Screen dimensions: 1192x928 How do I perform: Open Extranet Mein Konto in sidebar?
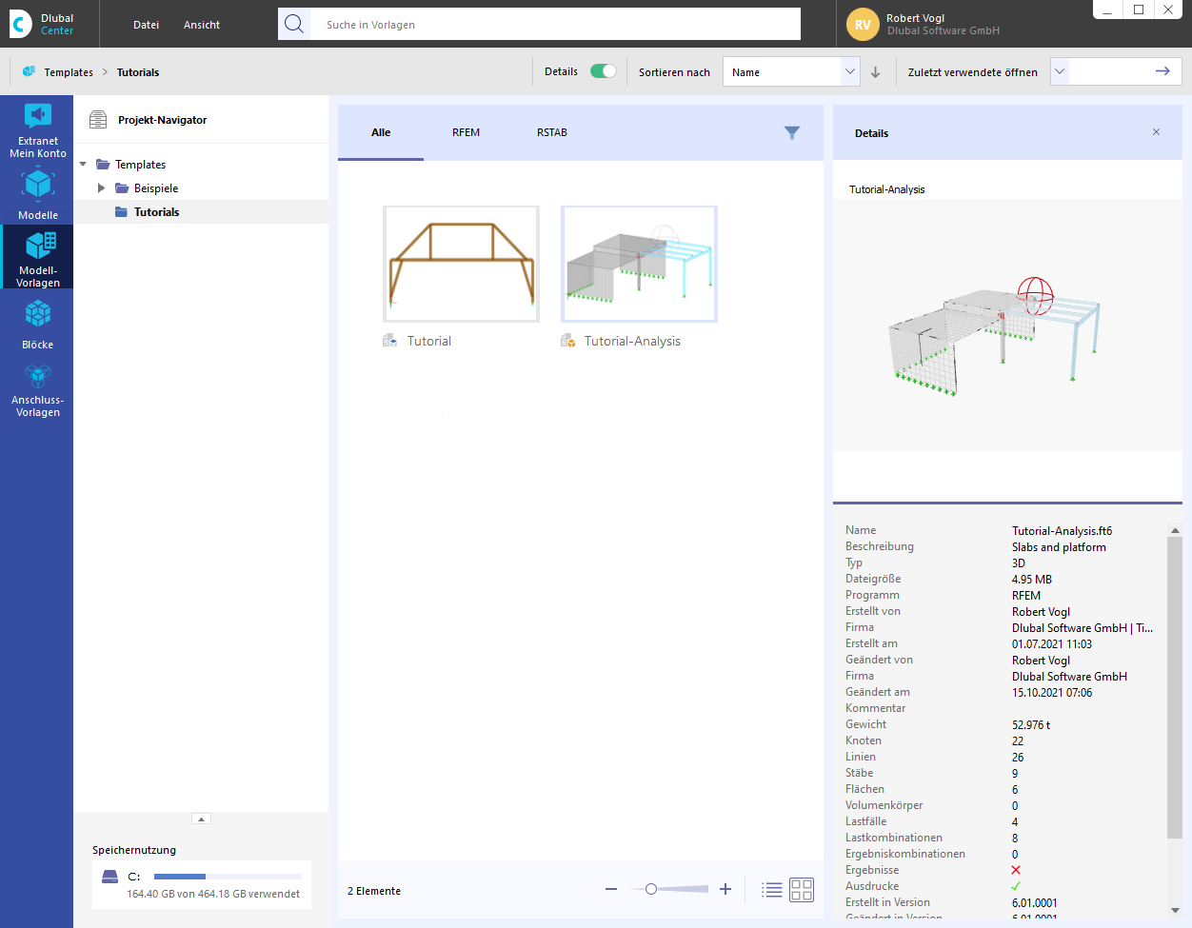[x=37, y=131]
